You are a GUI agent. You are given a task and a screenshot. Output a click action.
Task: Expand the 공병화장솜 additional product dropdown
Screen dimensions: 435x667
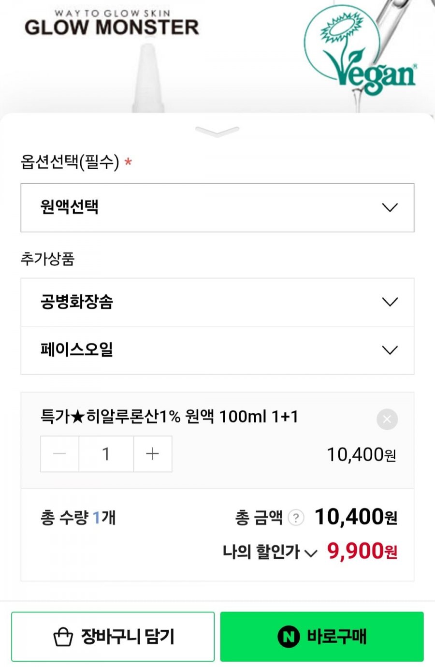(217, 302)
